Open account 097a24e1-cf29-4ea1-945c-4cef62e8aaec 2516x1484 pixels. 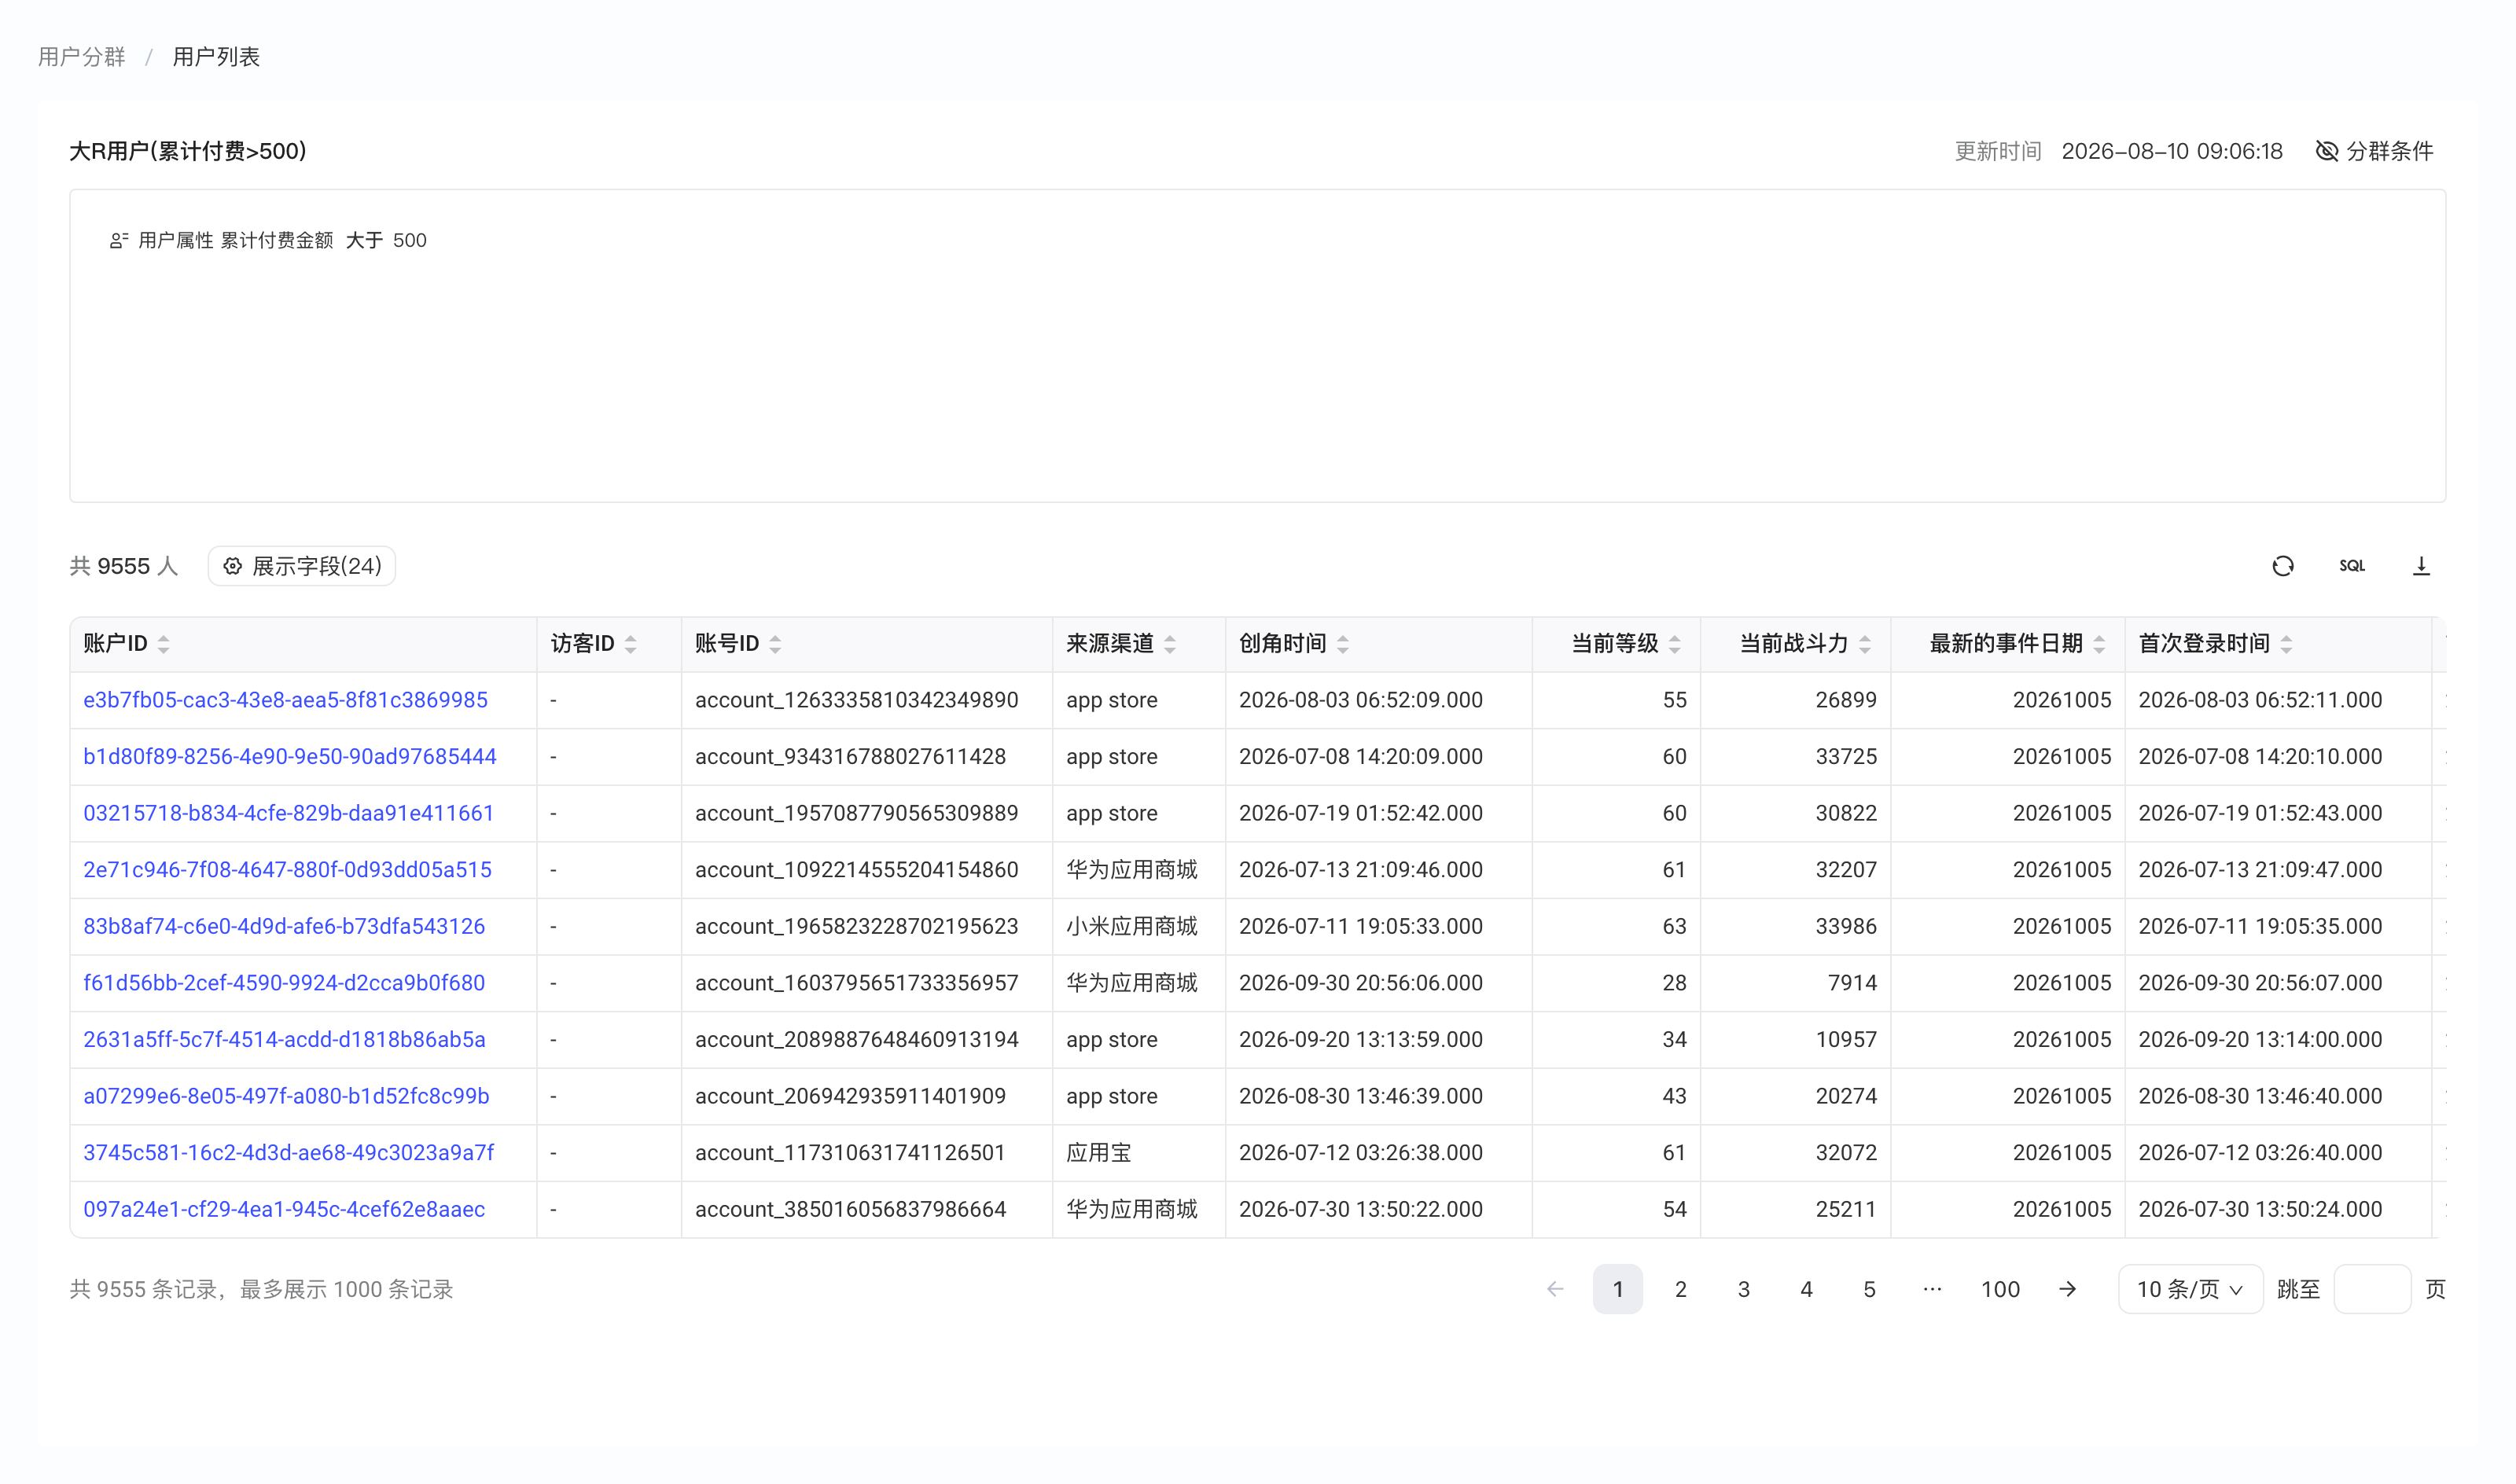[x=284, y=1209]
